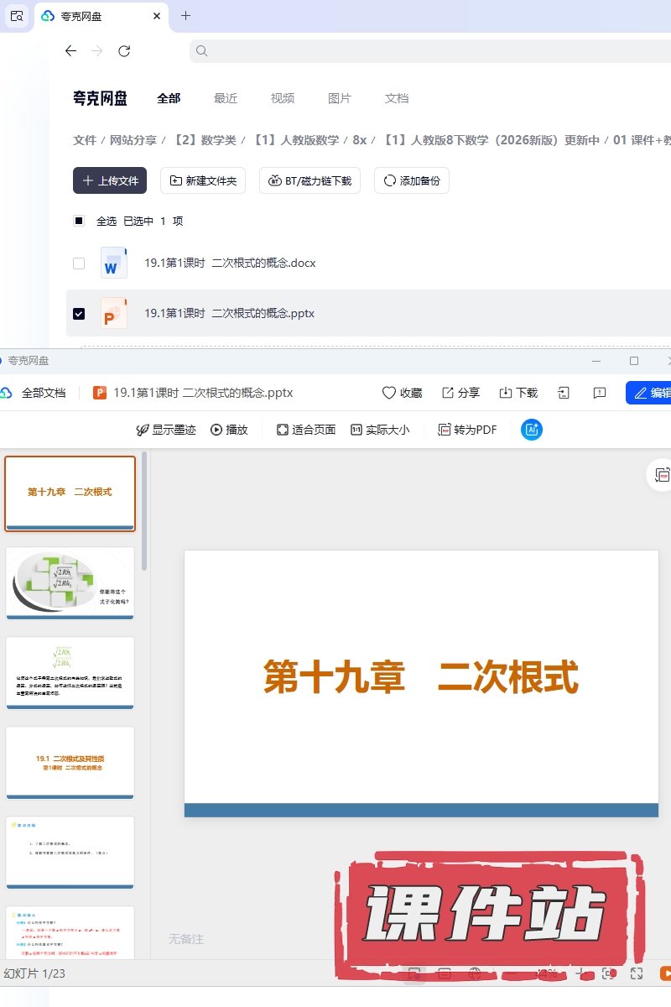
Task: Switch to the 视频 tab
Action: pyautogui.click(x=283, y=98)
